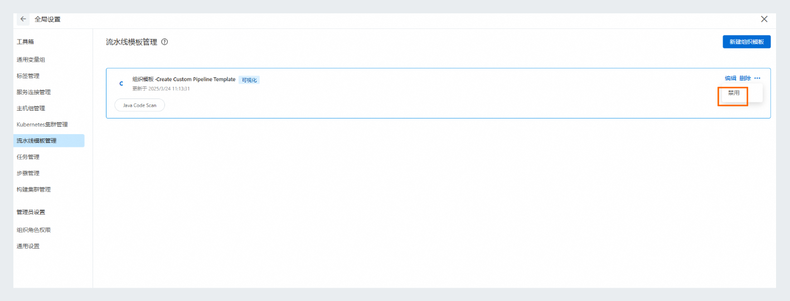Click the Java Code Scan tag
The width and height of the screenshot is (790, 301).
[139, 105]
